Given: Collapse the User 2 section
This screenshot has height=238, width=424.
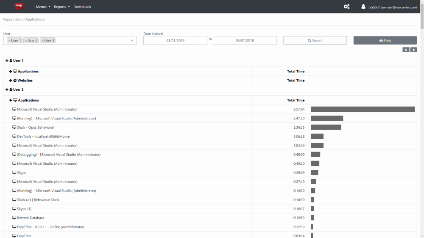Looking at the screenshot, I should [7, 89].
